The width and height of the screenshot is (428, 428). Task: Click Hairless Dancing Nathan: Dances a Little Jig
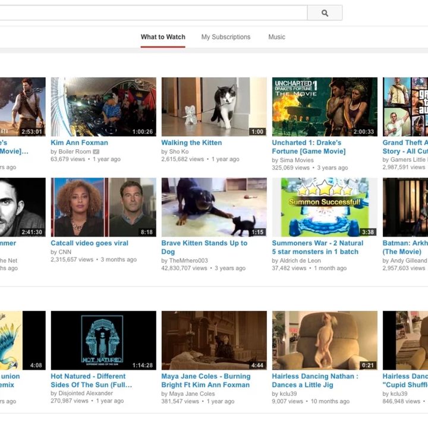point(315,380)
